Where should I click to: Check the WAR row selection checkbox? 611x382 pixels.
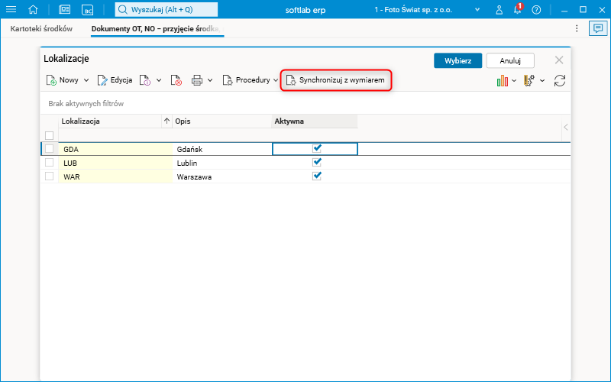pos(49,176)
